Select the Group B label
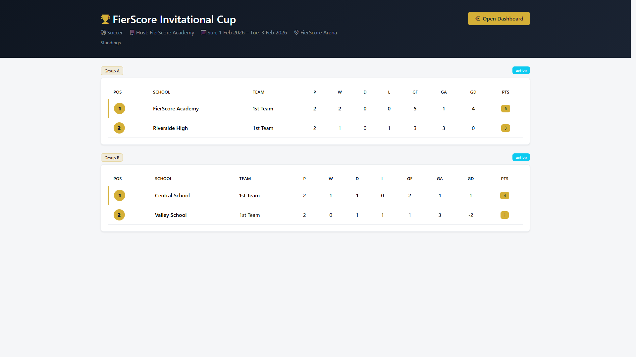The image size is (636, 357). coord(112,158)
